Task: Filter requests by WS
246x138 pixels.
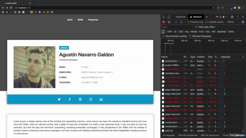Action: [x=214, y=31]
